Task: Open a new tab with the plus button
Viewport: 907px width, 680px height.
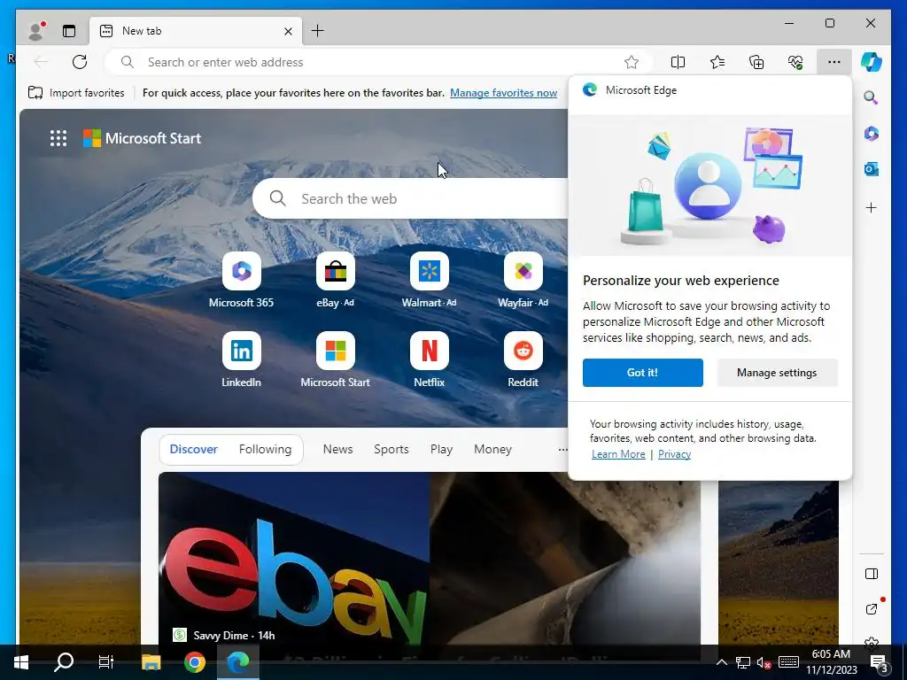Action: 318,31
